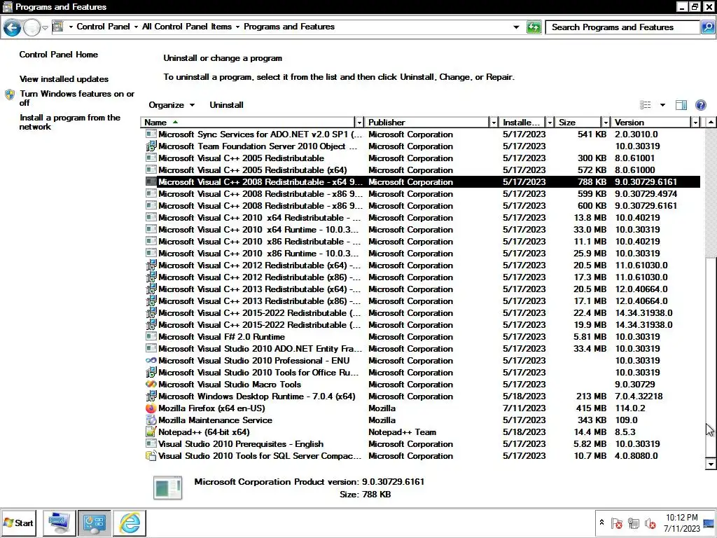Open Internet Explorer from the taskbar
The image size is (717, 538).
pyautogui.click(x=130, y=523)
